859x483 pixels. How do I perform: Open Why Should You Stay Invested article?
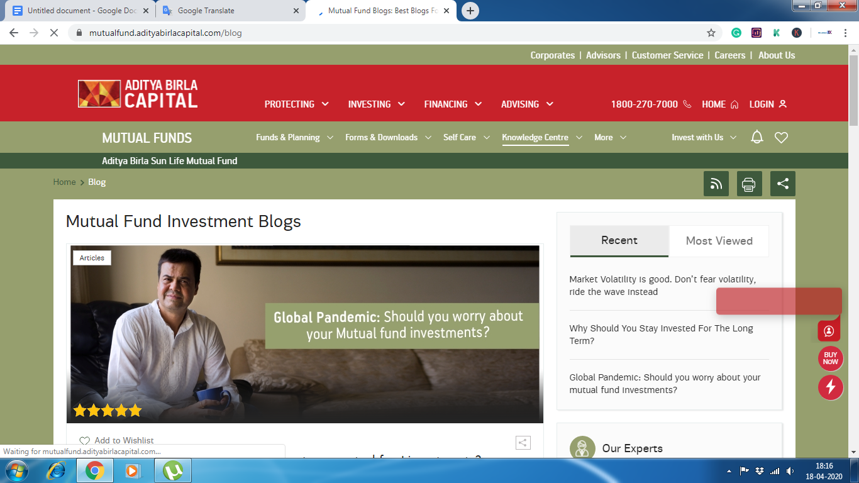661,335
